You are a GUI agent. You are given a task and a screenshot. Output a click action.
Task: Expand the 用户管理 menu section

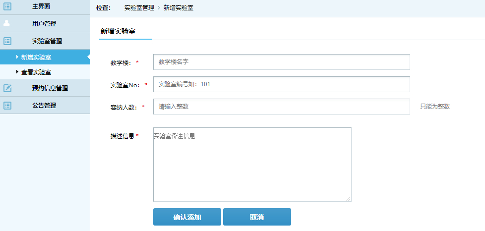pos(45,23)
